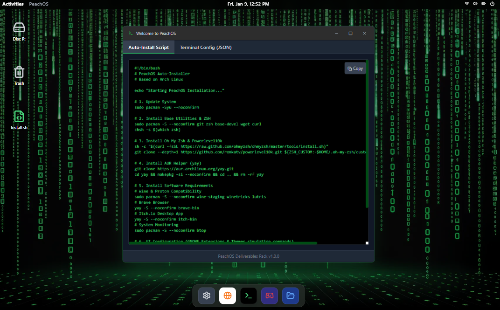Open the file manager dock icon
The height and width of the screenshot is (310, 500).
click(290, 296)
